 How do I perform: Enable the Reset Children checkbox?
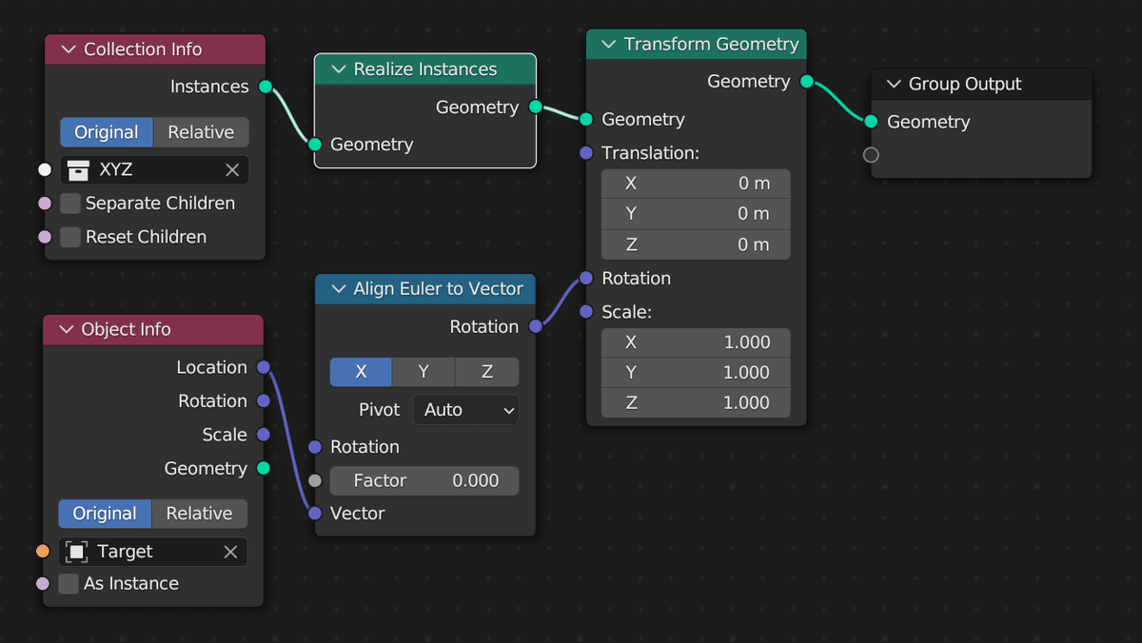click(x=70, y=237)
